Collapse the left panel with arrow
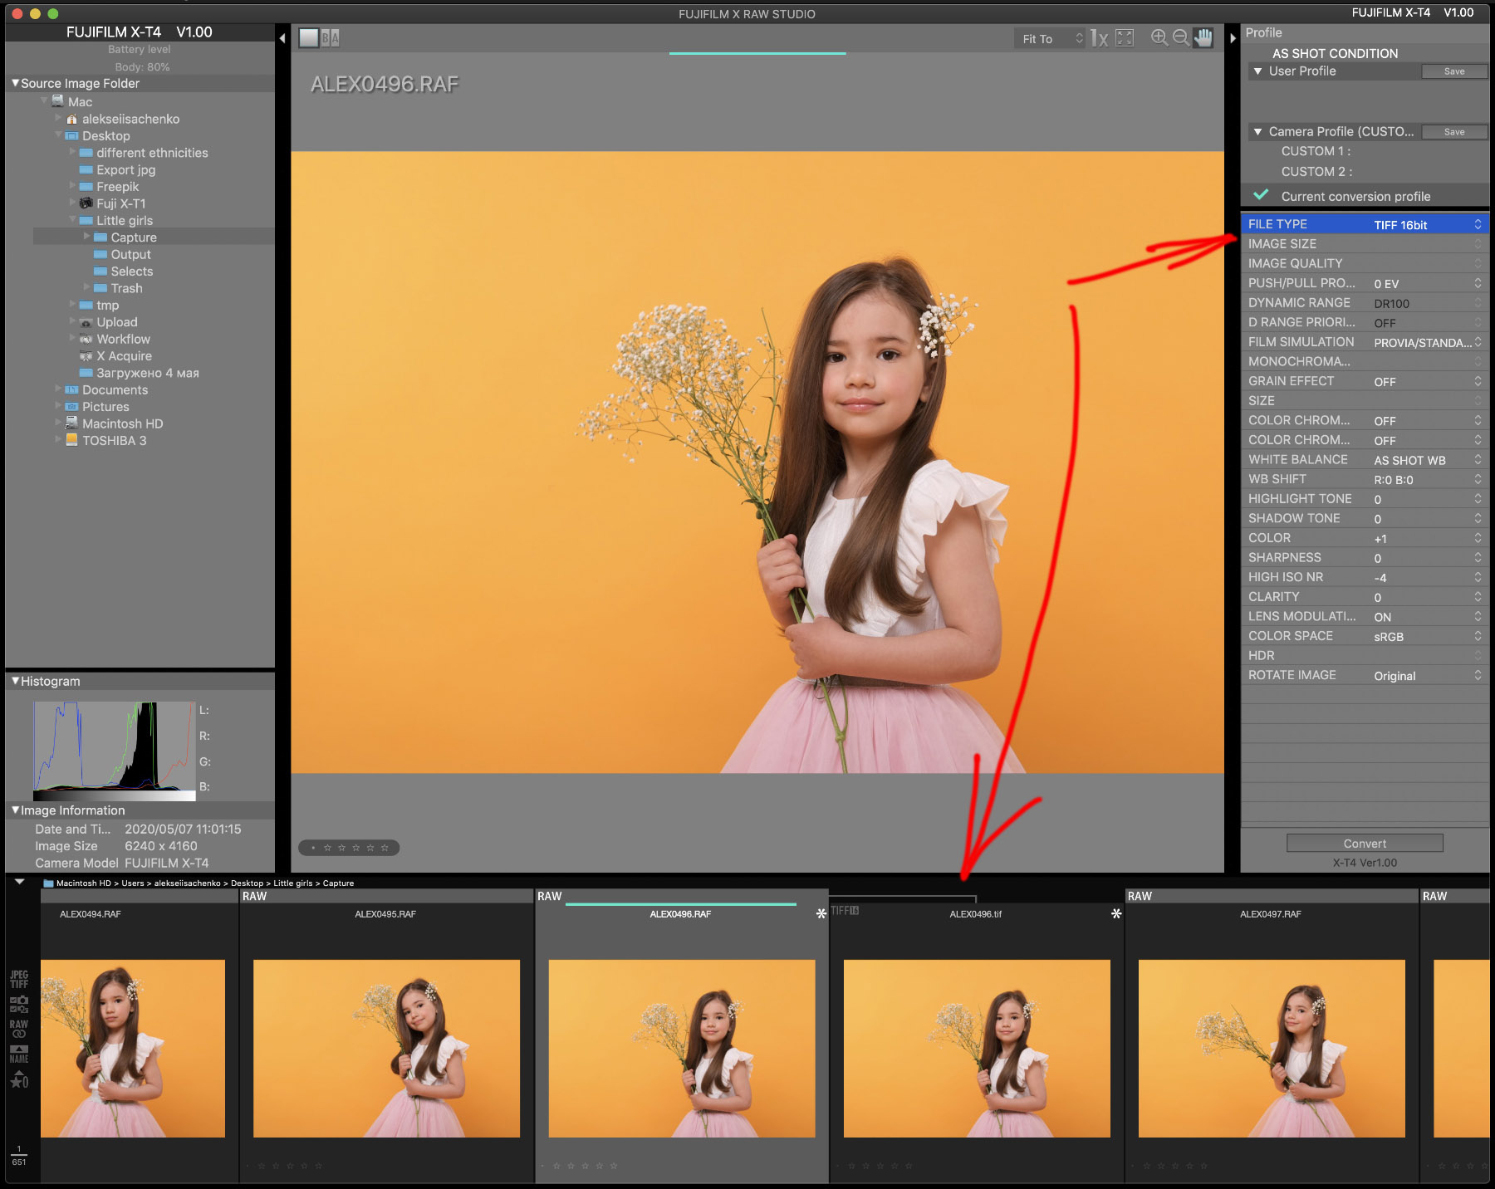This screenshot has width=1495, height=1189. tap(282, 38)
